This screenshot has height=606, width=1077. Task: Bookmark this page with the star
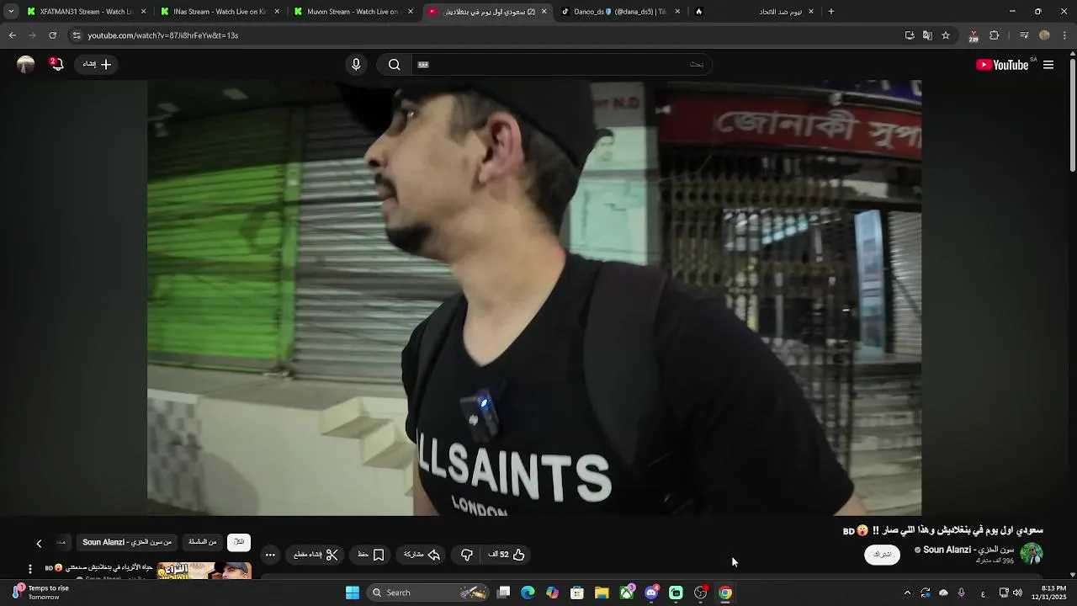click(x=946, y=35)
